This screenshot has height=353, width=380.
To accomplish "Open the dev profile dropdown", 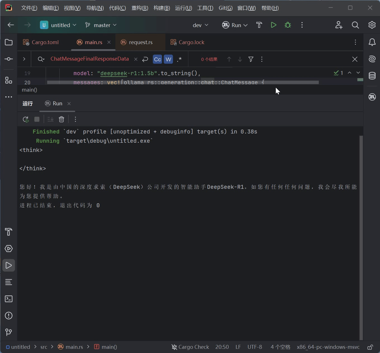I will [201, 25].
